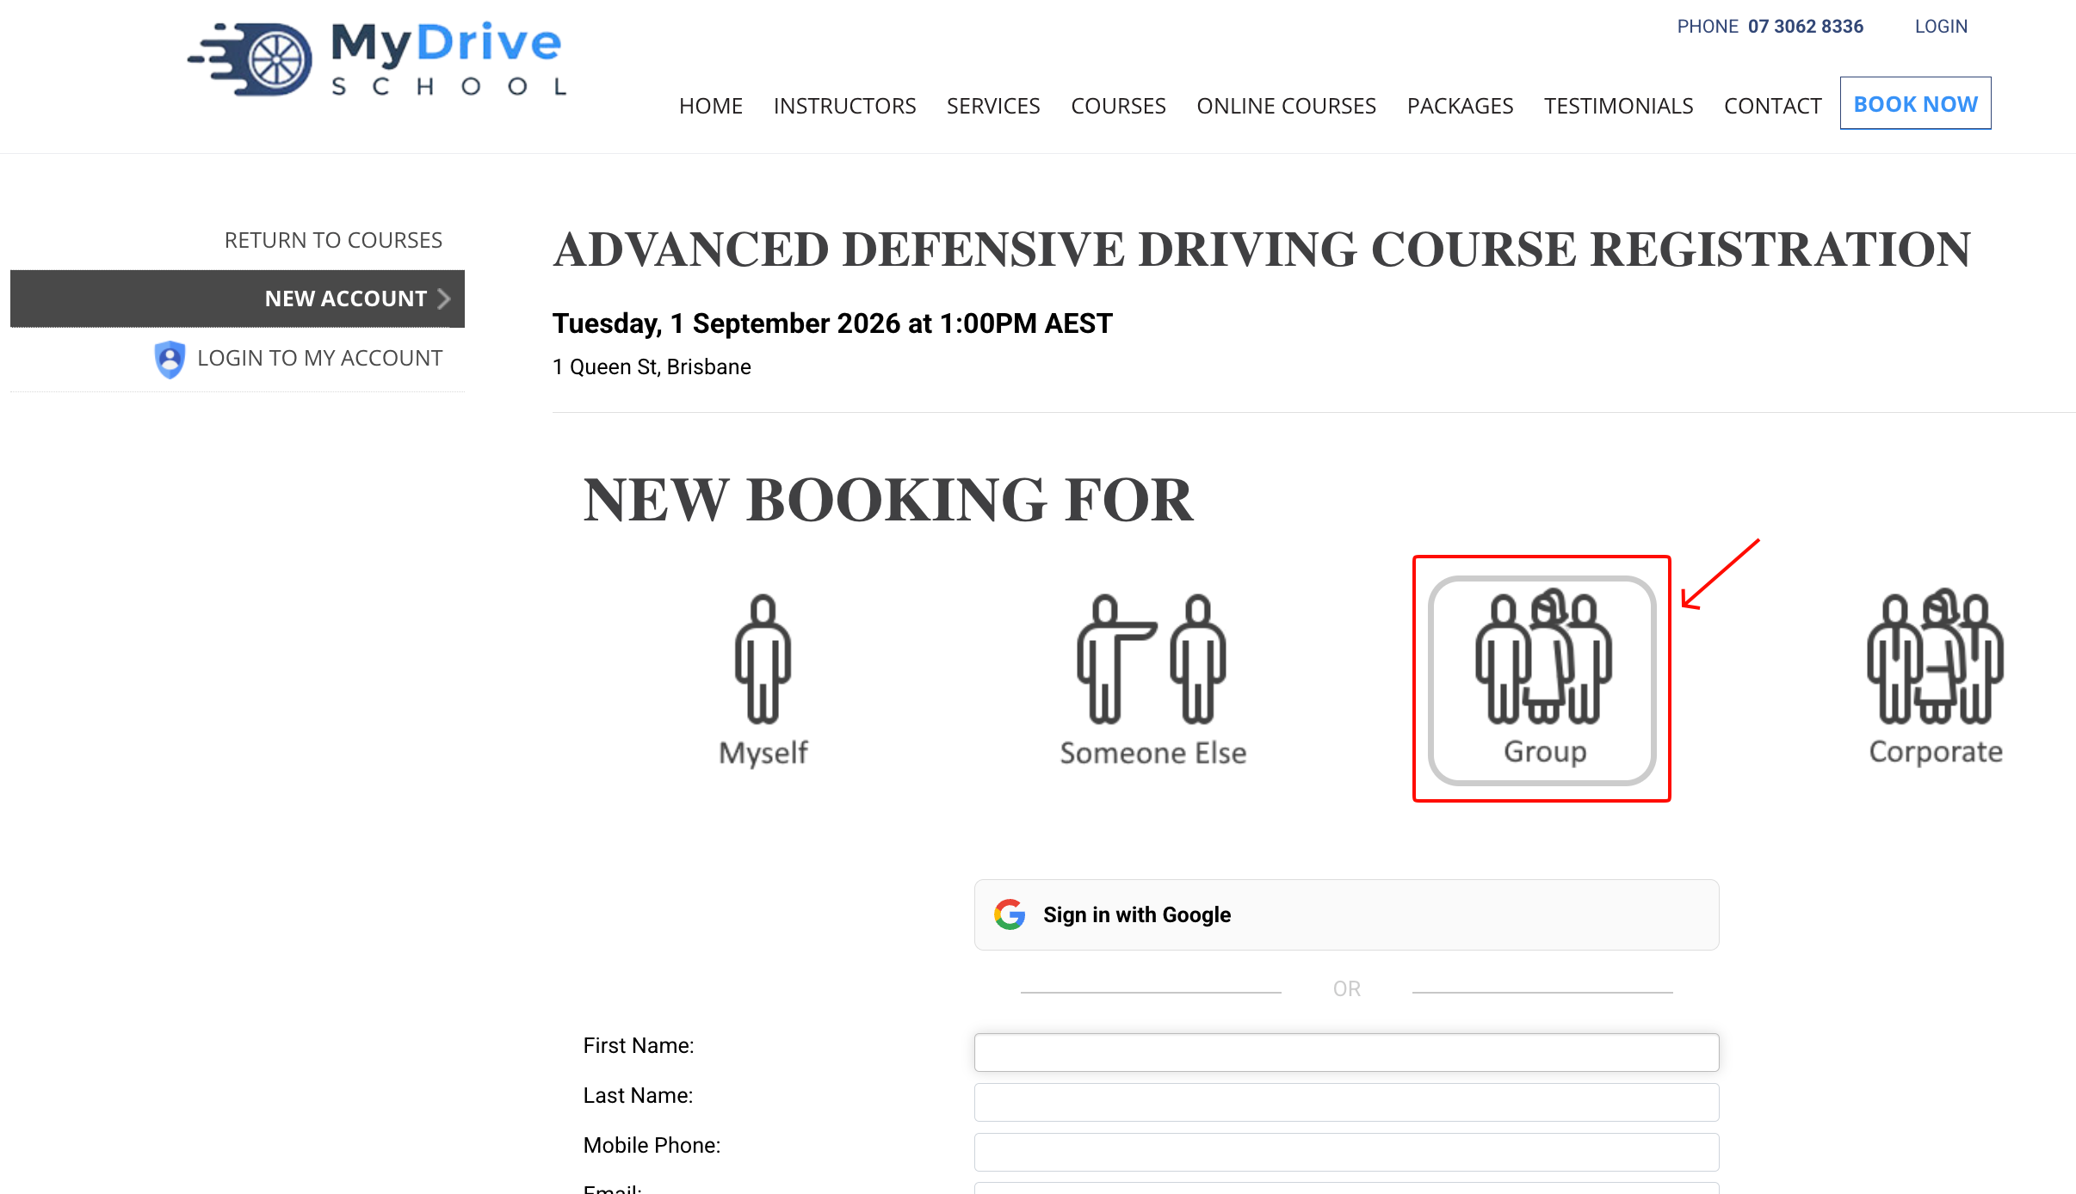2076x1194 pixels.
Task: Click the address '1 Queen St, Brisbane'
Action: pos(652,367)
